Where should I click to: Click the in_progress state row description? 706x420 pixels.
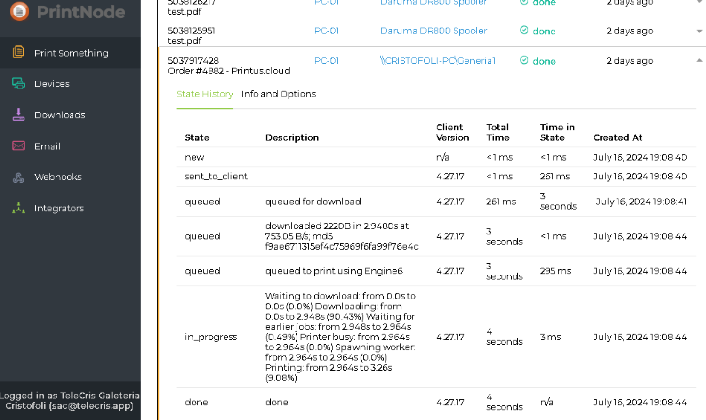click(x=340, y=337)
